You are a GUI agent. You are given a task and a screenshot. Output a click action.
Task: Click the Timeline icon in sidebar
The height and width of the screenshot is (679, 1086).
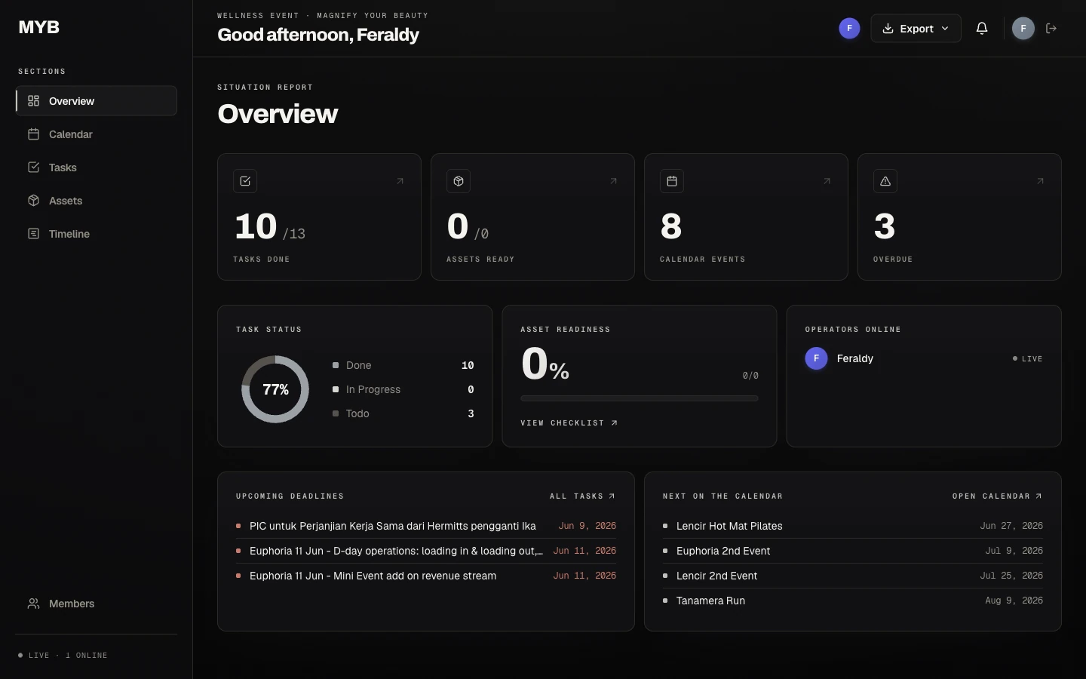[33, 234]
